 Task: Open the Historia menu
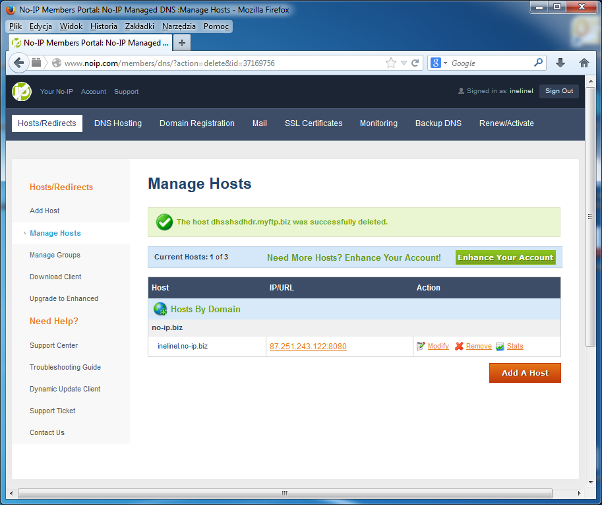coord(104,26)
